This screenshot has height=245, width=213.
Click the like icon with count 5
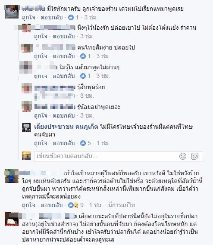pyautogui.click(x=83, y=143)
